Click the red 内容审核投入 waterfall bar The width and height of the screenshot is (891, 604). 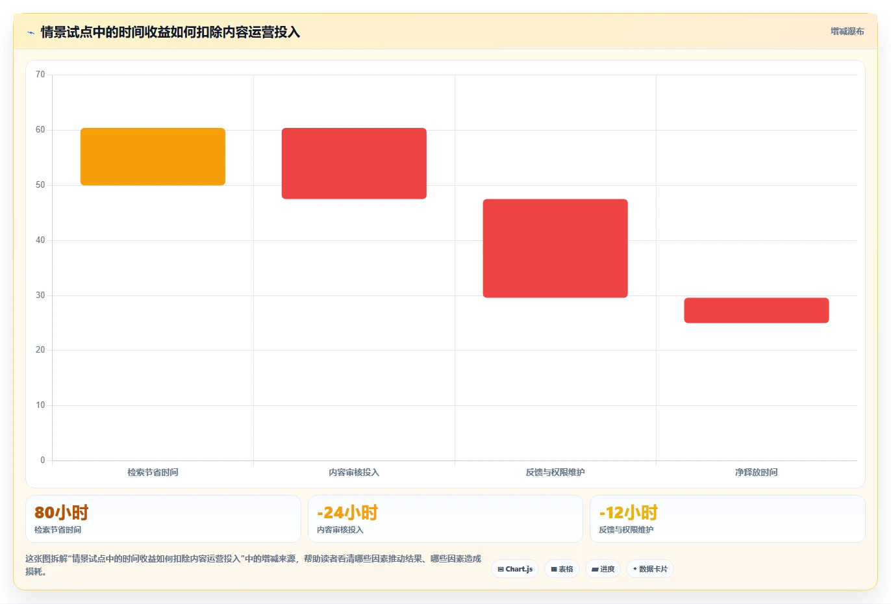click(354, 164)
